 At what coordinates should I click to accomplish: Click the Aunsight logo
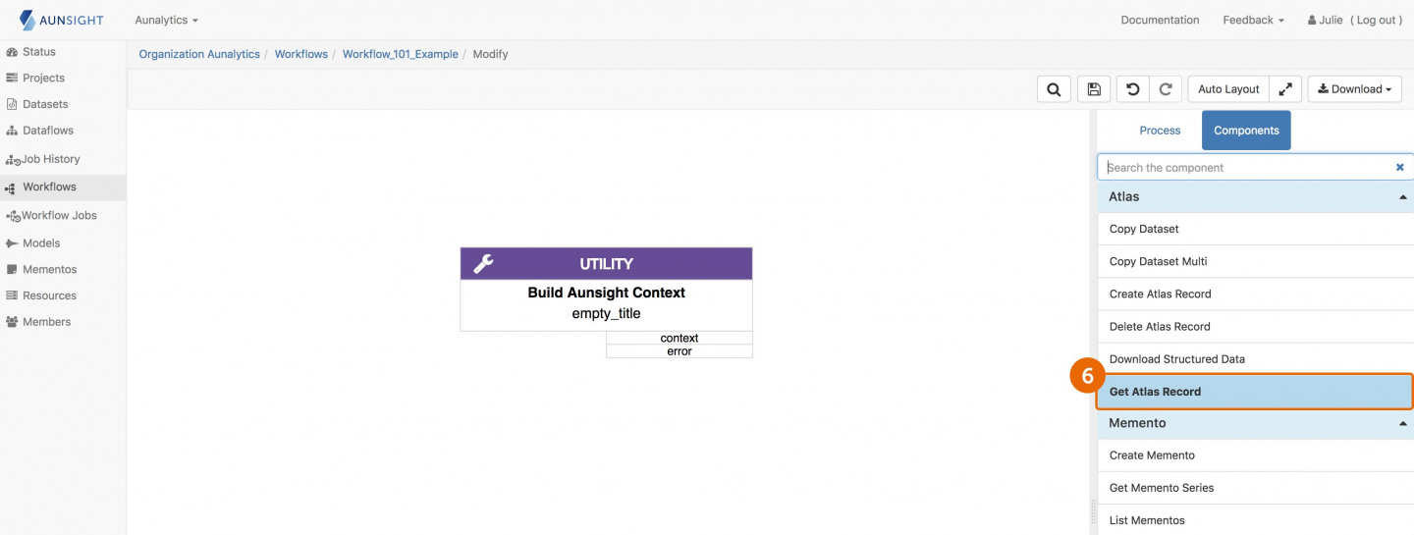click(x=61, y=20)
